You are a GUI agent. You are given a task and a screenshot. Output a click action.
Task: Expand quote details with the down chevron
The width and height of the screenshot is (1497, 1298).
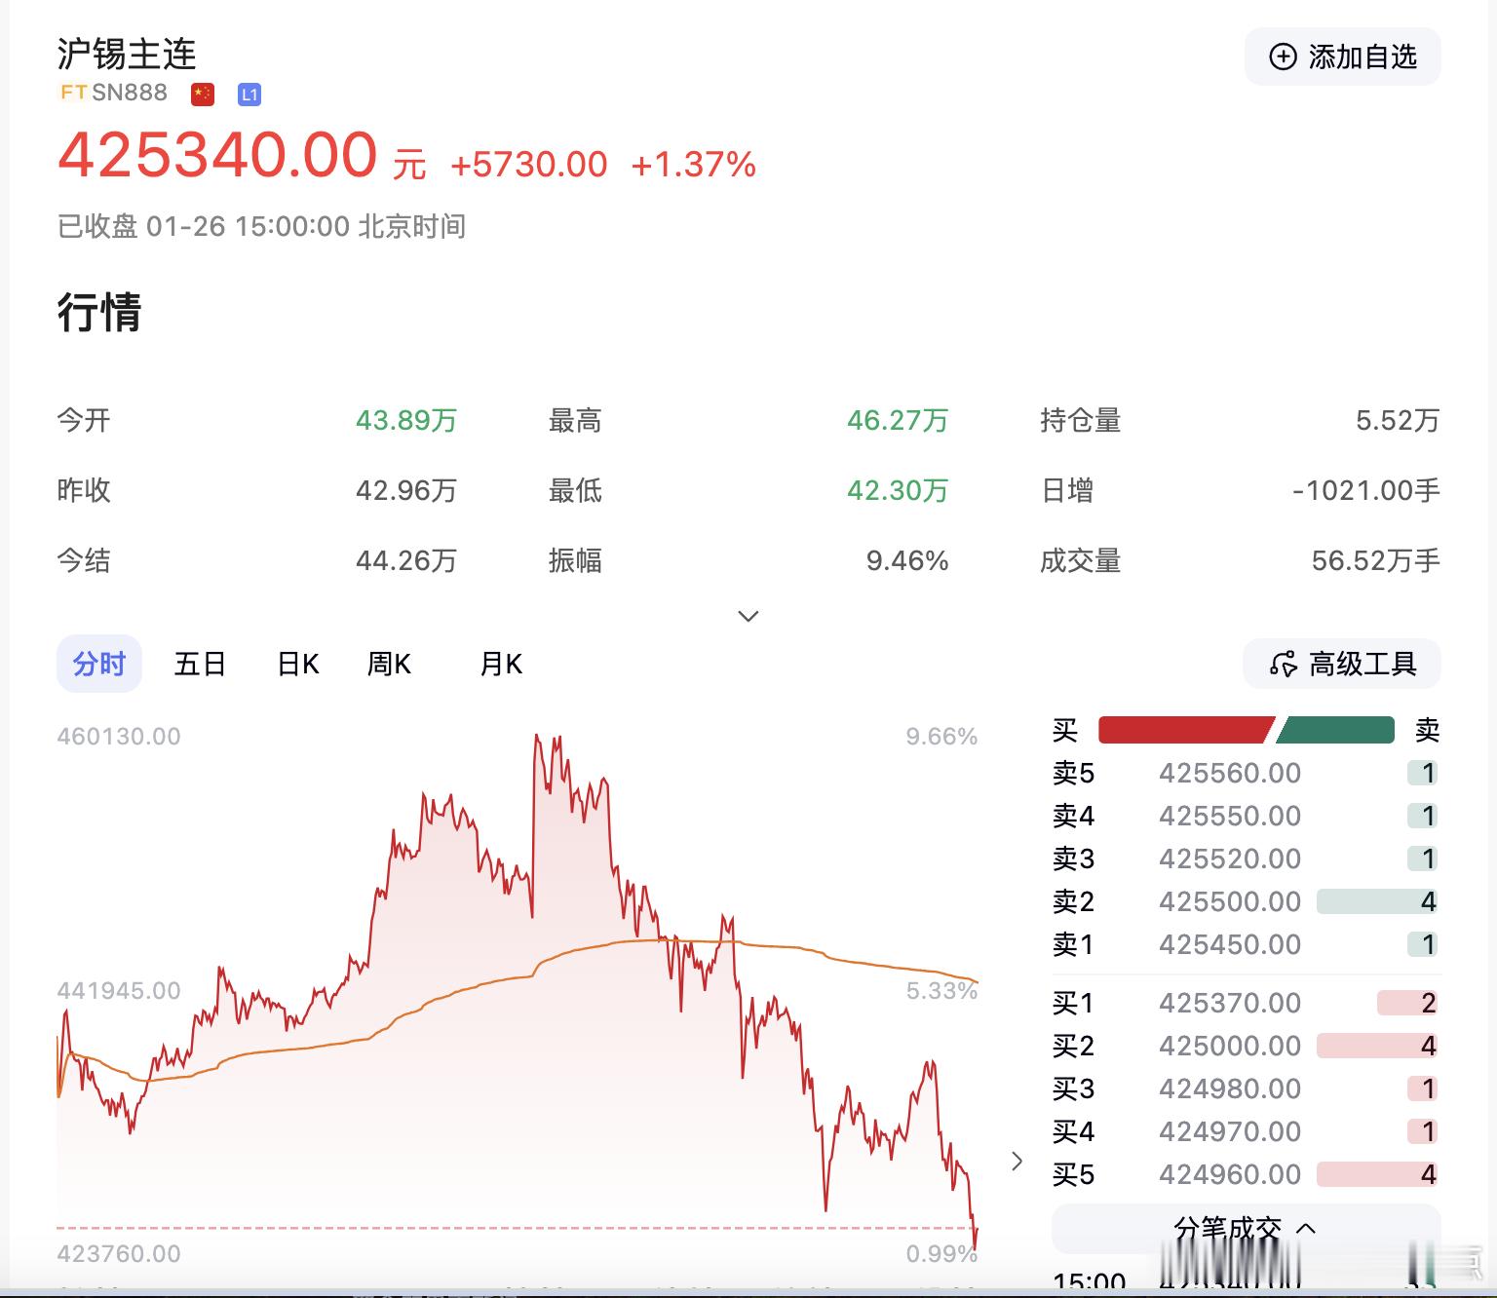748,616
